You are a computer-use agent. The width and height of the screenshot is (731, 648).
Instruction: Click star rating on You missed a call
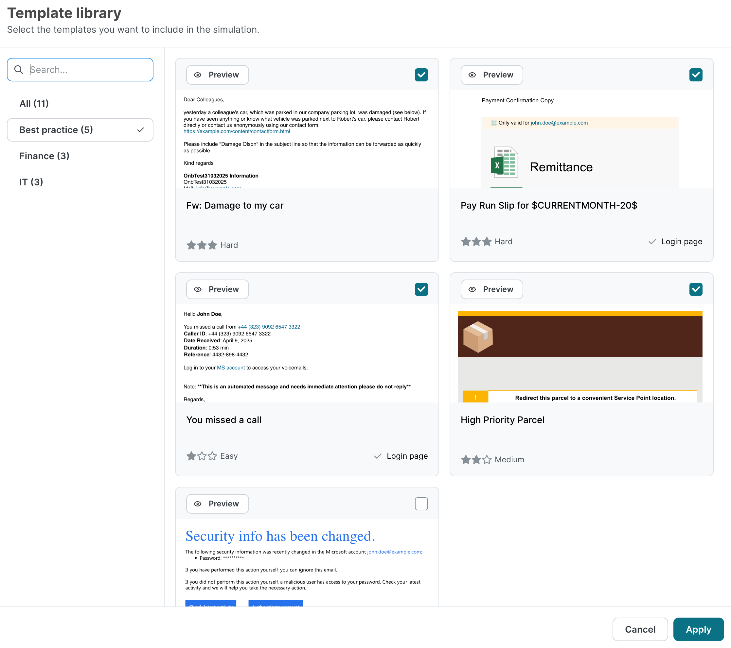point(202,456)
